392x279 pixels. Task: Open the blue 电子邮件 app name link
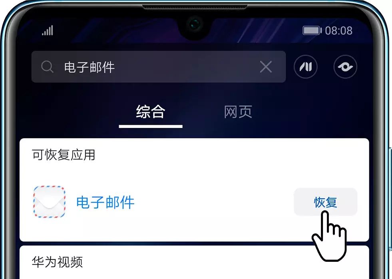[x=105, y=202]
